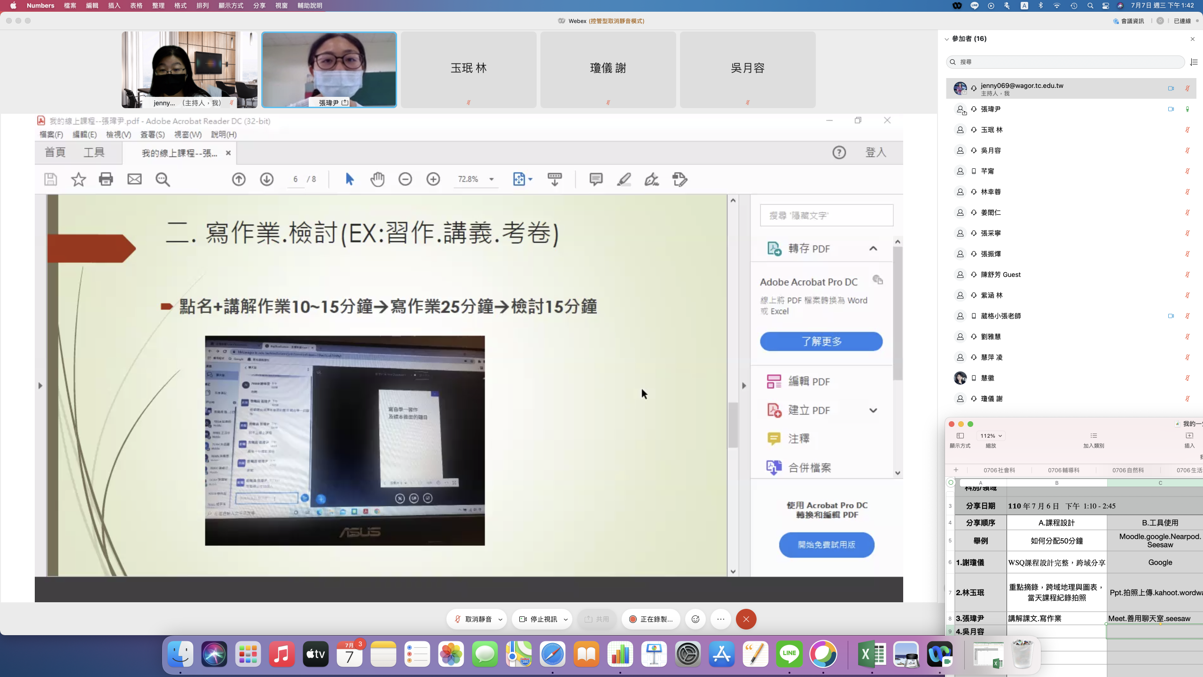Click the zoom in plus icon
The height and width of the screenshot is (677, 1203).
click(433, 179)
